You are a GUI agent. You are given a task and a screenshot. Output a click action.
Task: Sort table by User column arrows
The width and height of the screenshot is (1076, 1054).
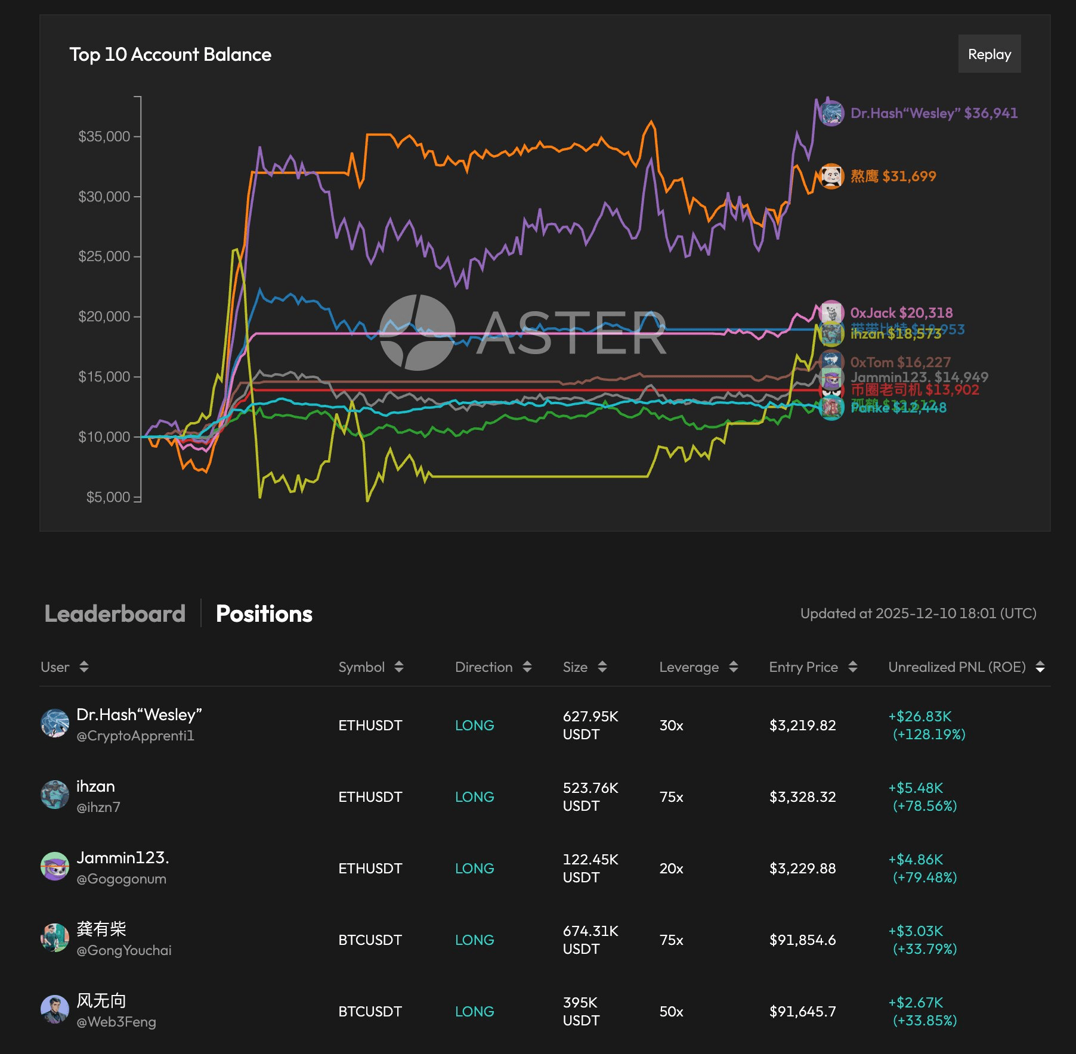[84, 667]
